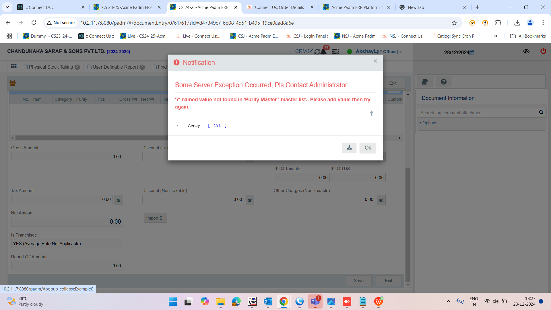Screen dimensions: 551x310
Task: Switch to Connect Us: Order Details browser tab
Action: pos(279,7)
